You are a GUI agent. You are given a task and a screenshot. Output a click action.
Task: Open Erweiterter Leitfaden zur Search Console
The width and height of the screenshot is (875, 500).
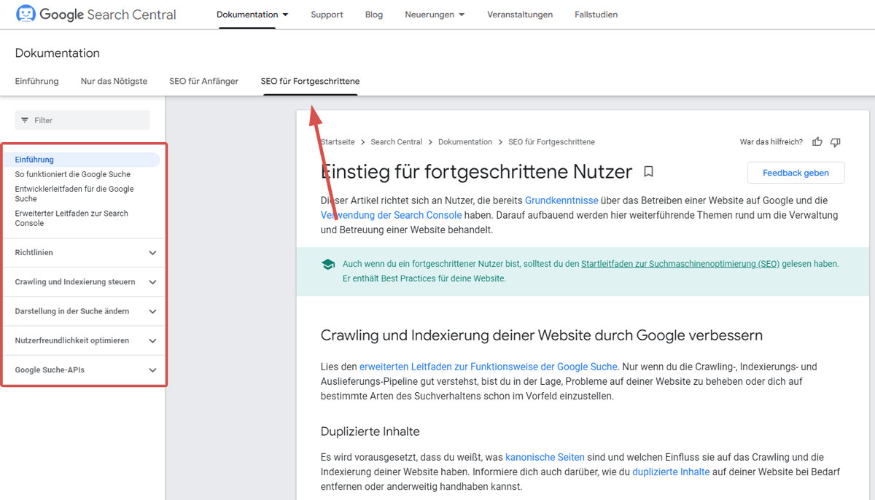click(71, 219)
